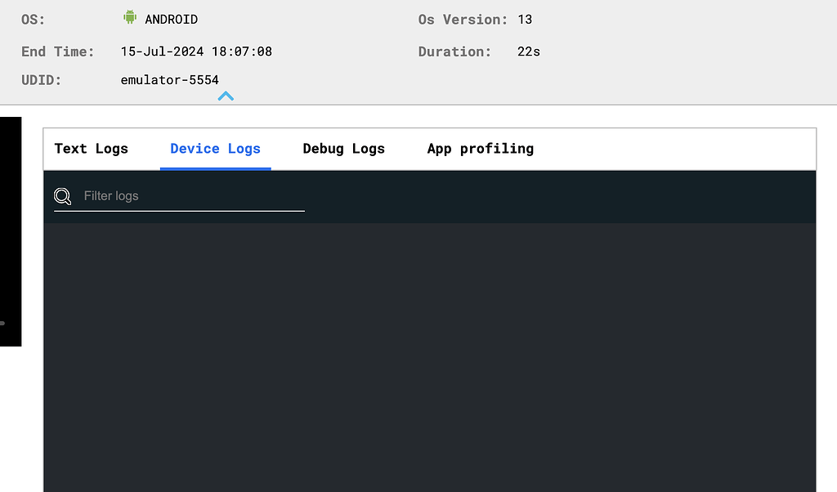Click the emulator-5554 UDID value
Image resolution: width=837 pixels, height=492 pixels.
click(x=169, y=79)
